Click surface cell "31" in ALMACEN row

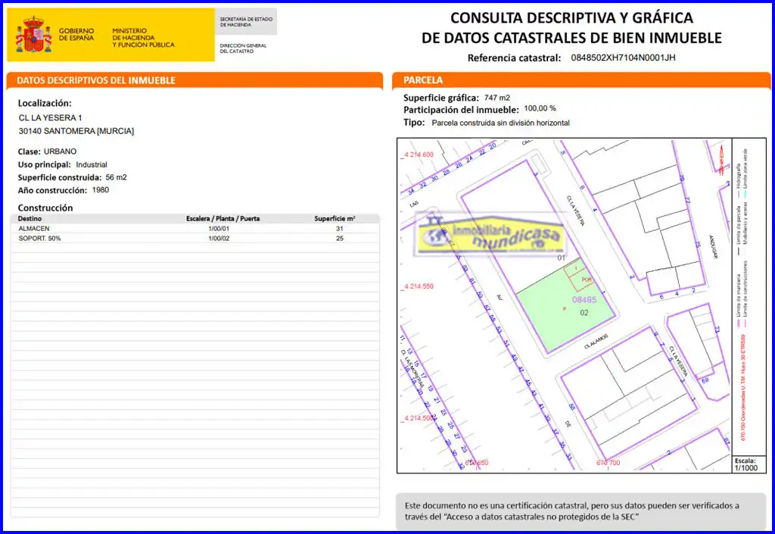[340, 229]
